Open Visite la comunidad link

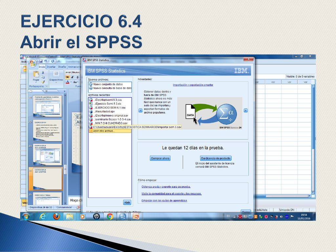(171, 194)
